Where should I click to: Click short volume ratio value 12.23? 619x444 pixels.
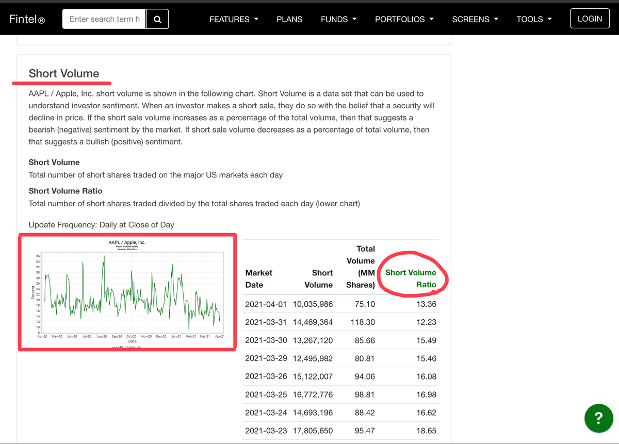click(x=427, y=322)
